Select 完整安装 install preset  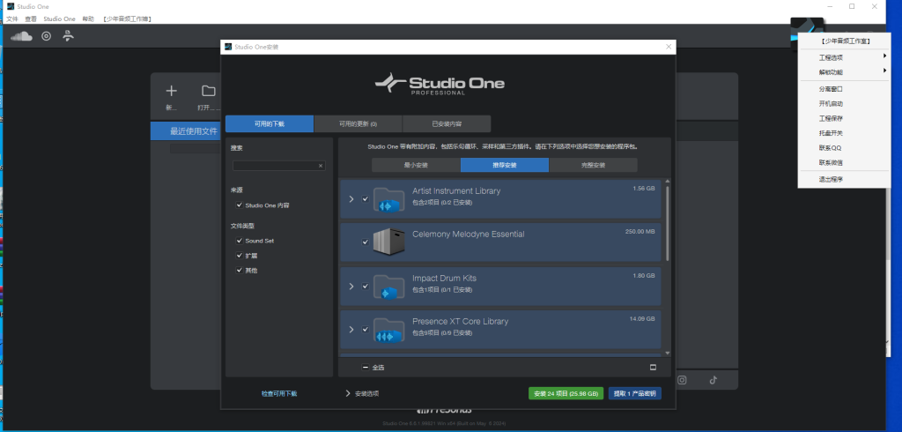593,166
